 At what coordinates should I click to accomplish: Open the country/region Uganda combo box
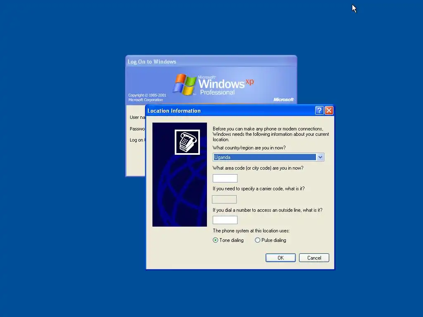pos(268,157)
